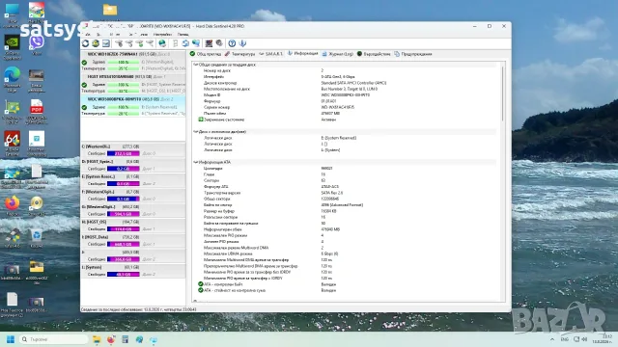Select the WDC WD10EZEX disk header
This screenshot has width=618, height=347.
click(133, 54)
